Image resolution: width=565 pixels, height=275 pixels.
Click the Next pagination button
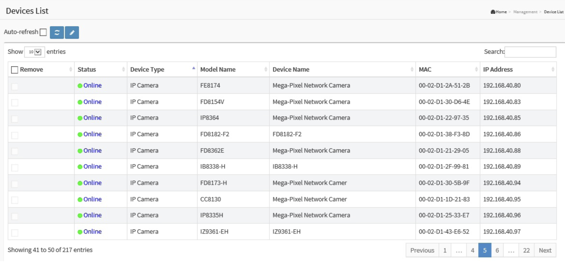545,250
